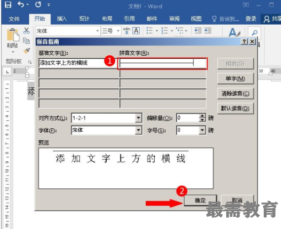The image size is (281, 229).
Task: Switch to the 视图 tab
Action: [x=196, y=19]
